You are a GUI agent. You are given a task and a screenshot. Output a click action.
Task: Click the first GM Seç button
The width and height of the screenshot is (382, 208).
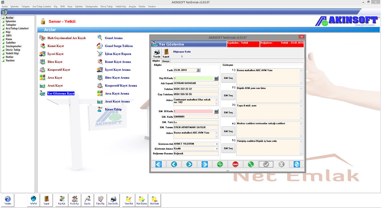click(228, 78)
